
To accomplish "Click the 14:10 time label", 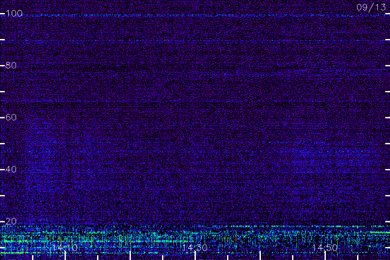I will point(65,248).
